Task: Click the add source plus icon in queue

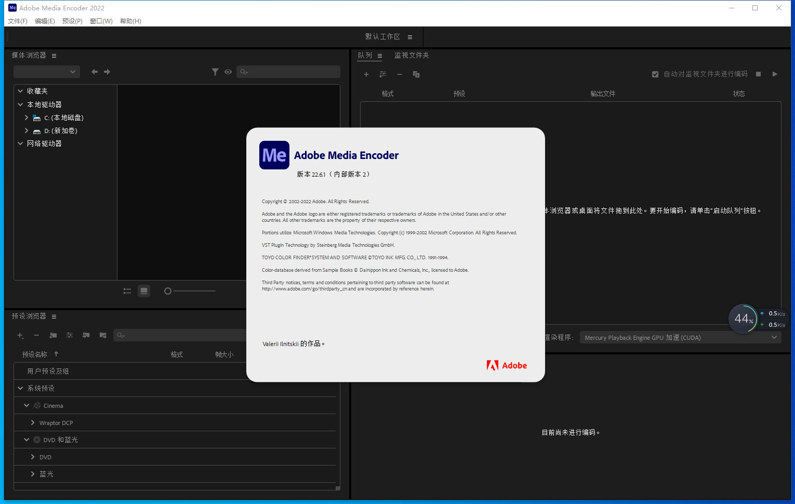Action: click(x=366, y=74)
